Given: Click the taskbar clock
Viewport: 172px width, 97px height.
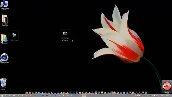Looking at the screenshot, I should click(x=167, y=96).
